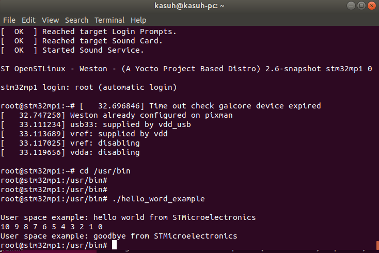Click the ./hello_word_example command text
This screenshot has width=379, height=253.
(x=159, y=199)
